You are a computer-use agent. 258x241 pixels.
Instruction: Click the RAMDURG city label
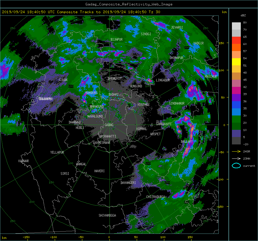[x=91, y=93]
